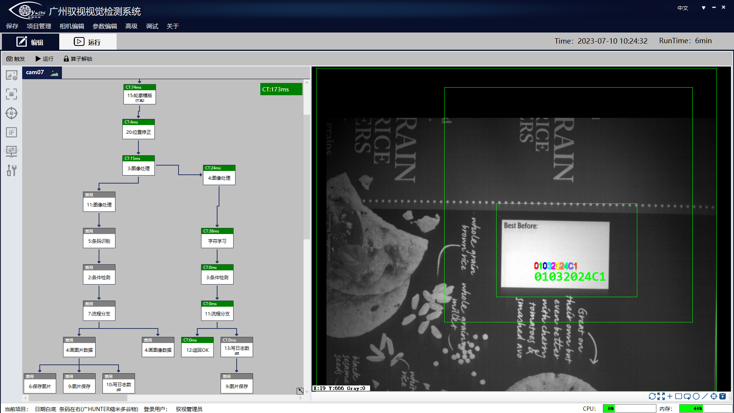This screenshot has height=413, width=734.
Task: Click the wrench tools icon in left sidebar
Action: pyautogui.click(x=11, y=171)
